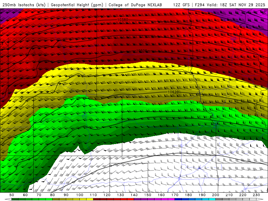Screen dimensions: 268x201
Task: Click the purple 140–170 kt color bar section
Action: (x=154, y=199)
